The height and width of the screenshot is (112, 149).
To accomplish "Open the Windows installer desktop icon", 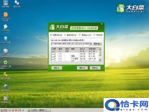I will 6,40.
